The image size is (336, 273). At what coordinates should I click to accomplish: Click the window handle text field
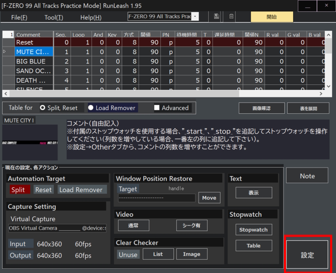(x=157, y=198)
